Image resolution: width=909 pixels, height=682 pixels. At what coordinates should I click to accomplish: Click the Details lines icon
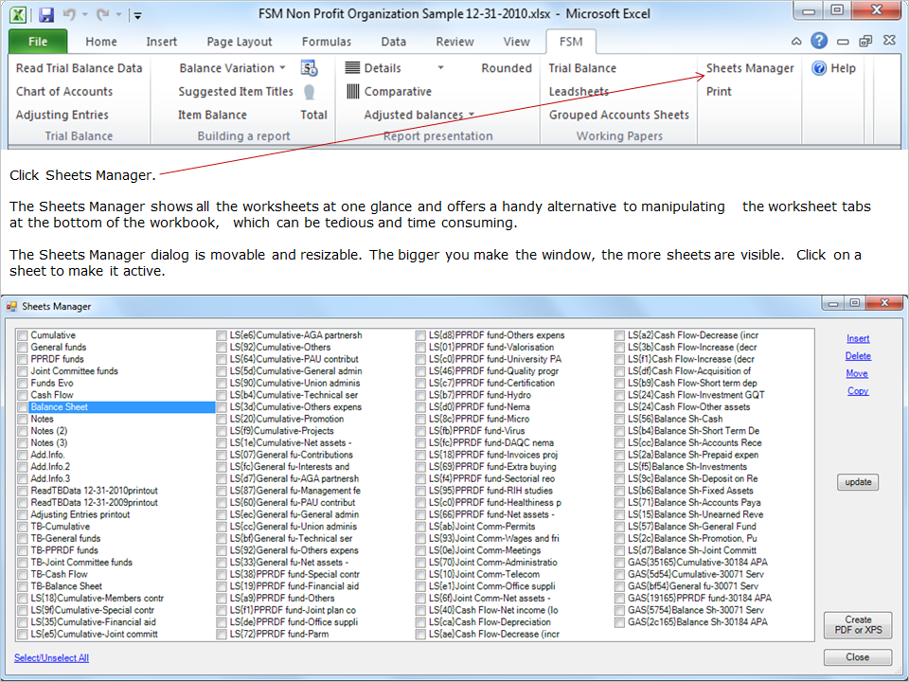pos(352,68)
